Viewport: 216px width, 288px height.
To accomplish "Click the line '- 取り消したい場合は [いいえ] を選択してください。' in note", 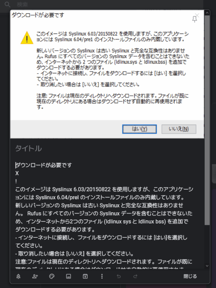I will 74,254.
